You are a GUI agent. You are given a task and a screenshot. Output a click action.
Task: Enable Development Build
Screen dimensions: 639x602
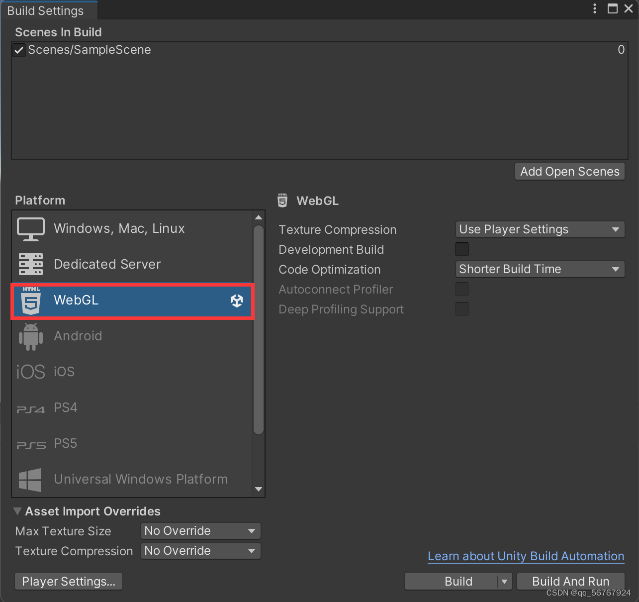pyautogui.click(x=461, y=249)
